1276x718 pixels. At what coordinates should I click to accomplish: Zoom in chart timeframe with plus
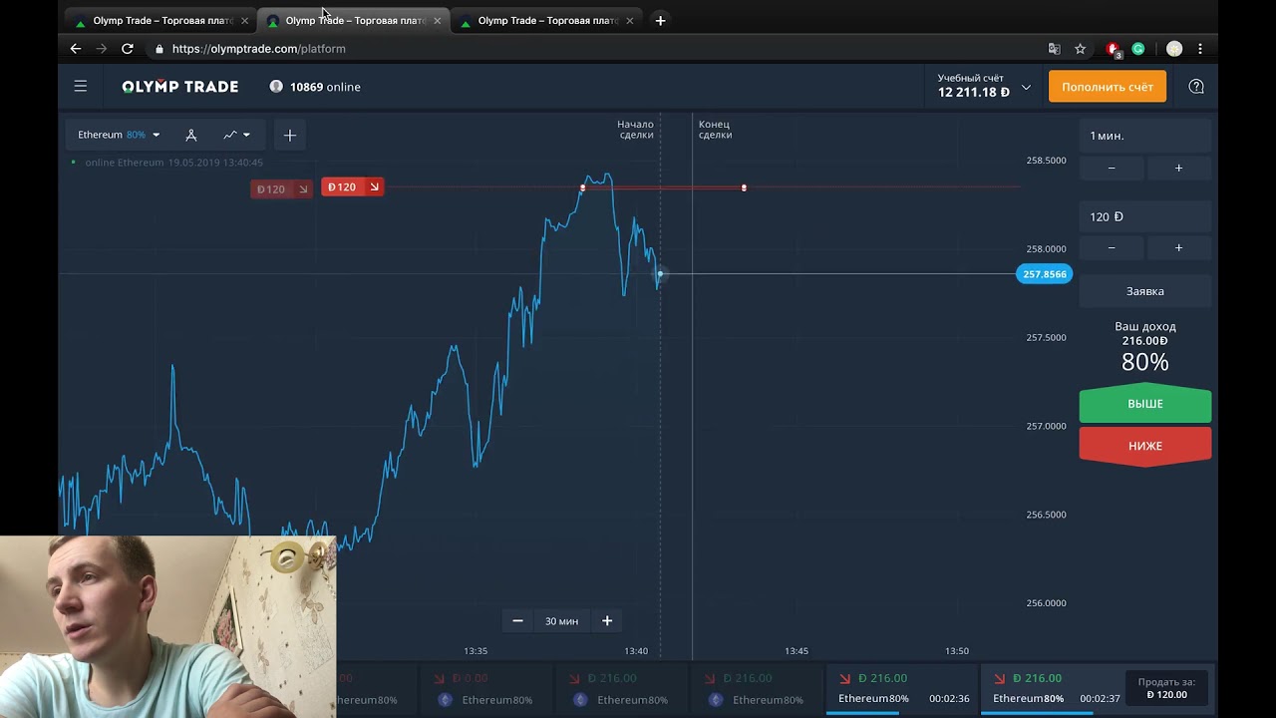click(x=607, y=620)
